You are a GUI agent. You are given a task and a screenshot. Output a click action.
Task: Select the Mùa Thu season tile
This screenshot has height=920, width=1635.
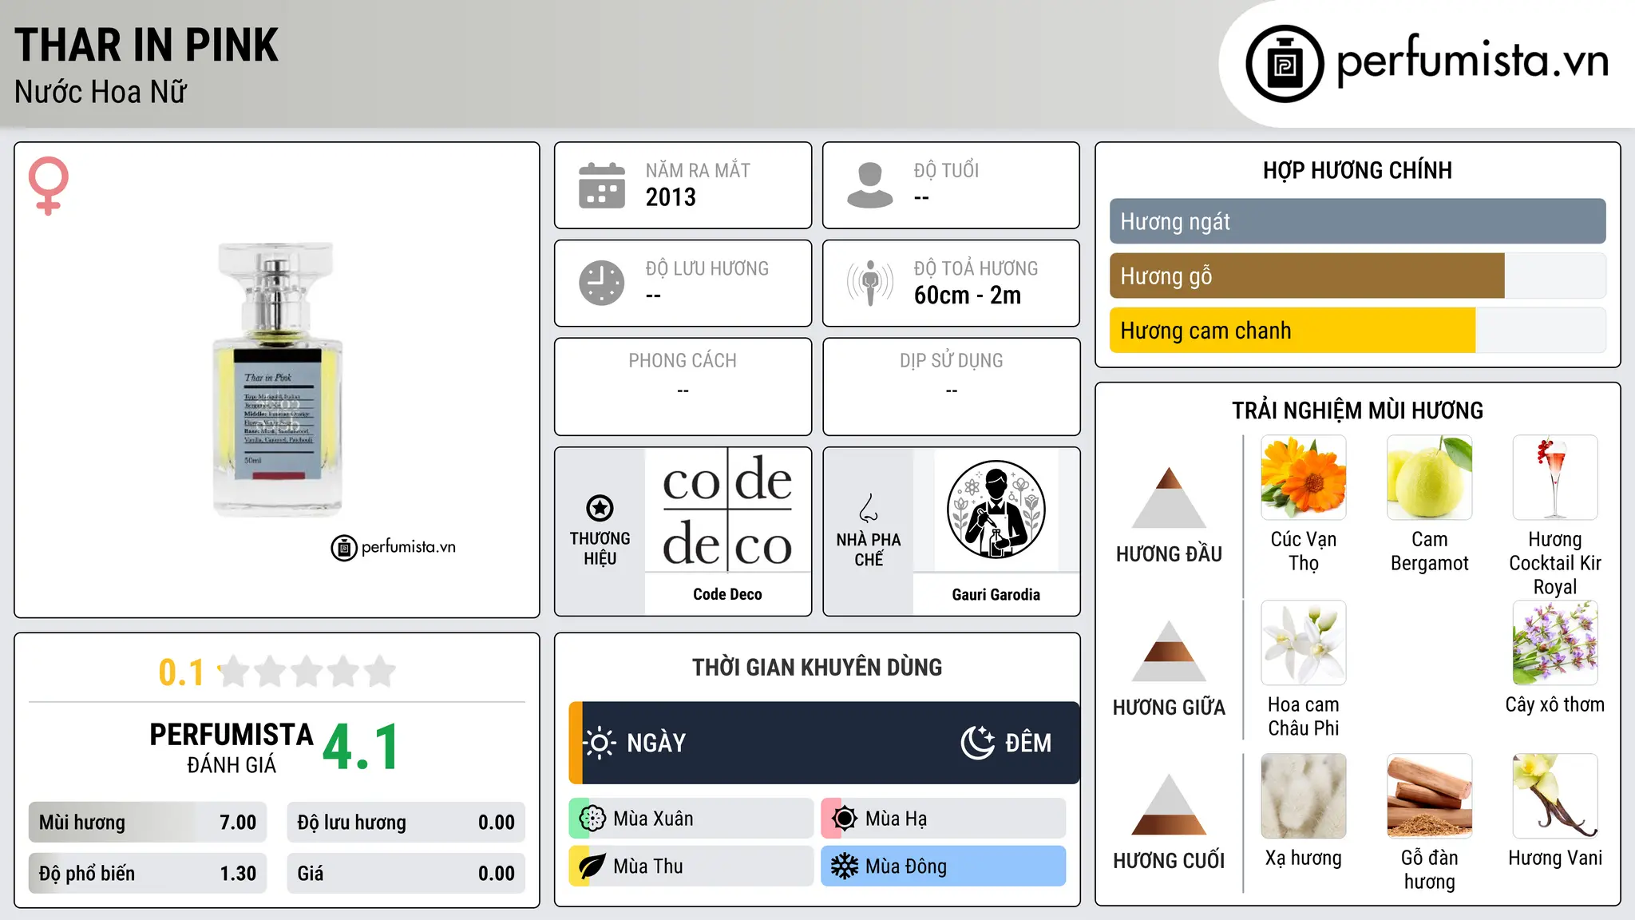691,866
